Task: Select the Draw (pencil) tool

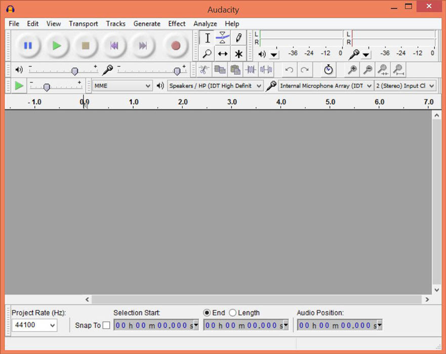Action: (x=238, y=38)
